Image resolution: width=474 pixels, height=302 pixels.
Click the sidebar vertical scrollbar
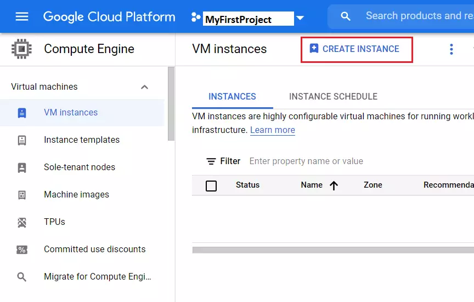(171, 104)
